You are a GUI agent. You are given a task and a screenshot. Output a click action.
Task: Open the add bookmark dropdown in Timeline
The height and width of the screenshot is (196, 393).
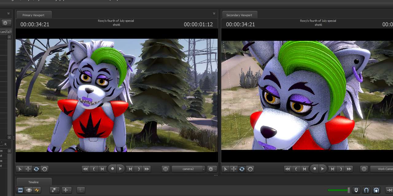pyautogui.click(x=55, y=190)
